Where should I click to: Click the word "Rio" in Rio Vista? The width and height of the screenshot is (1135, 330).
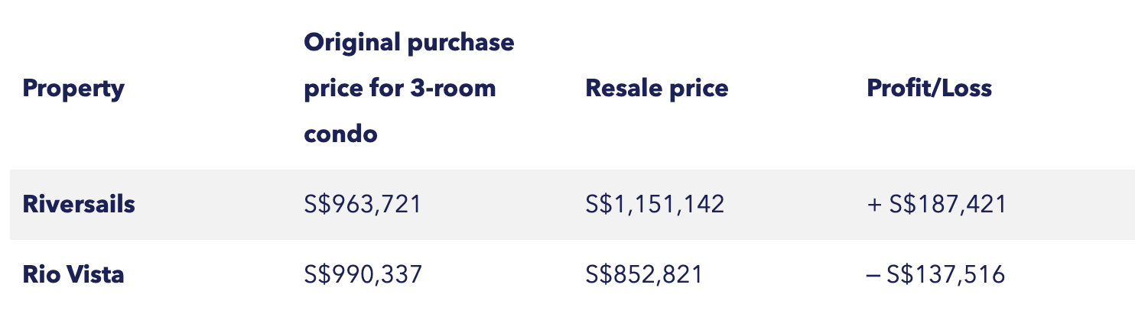pos(38,274)
